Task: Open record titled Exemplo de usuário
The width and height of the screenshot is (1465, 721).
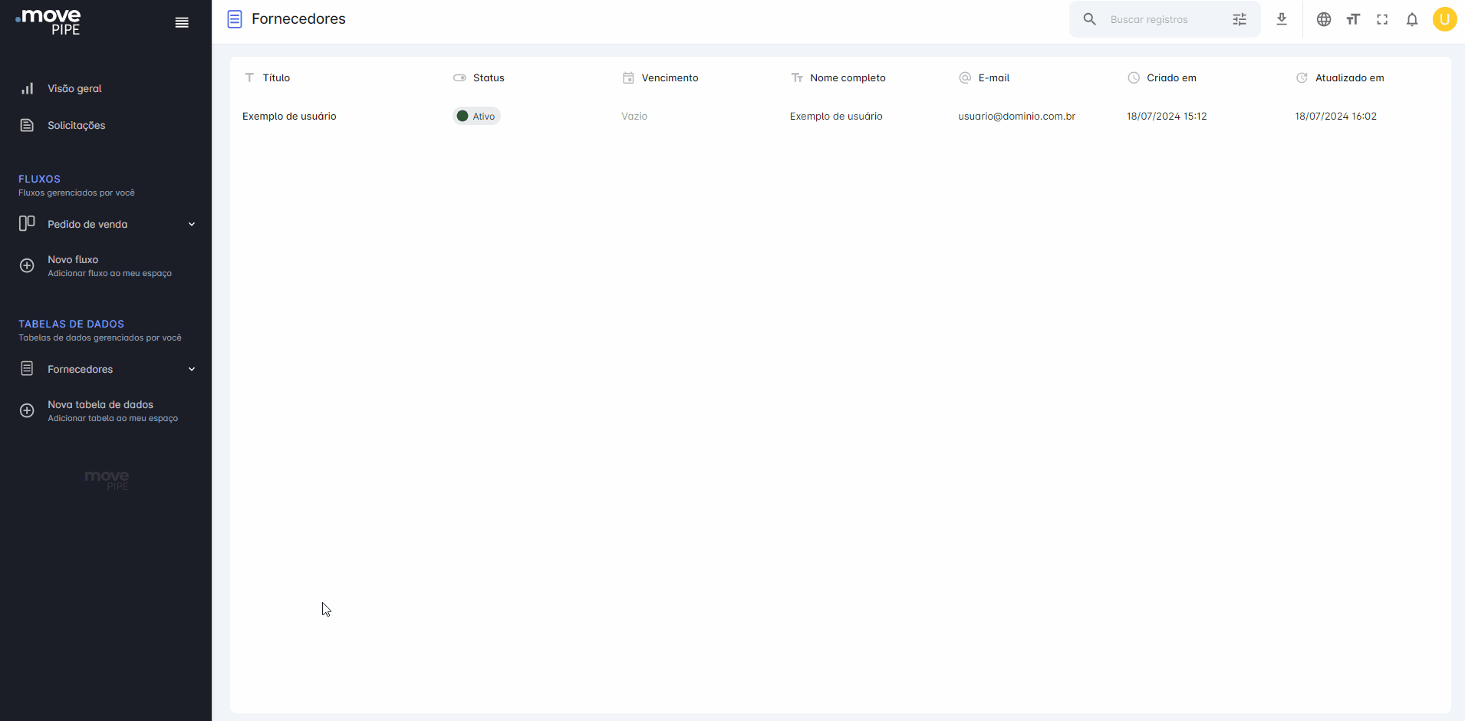Action: point(289,116)
